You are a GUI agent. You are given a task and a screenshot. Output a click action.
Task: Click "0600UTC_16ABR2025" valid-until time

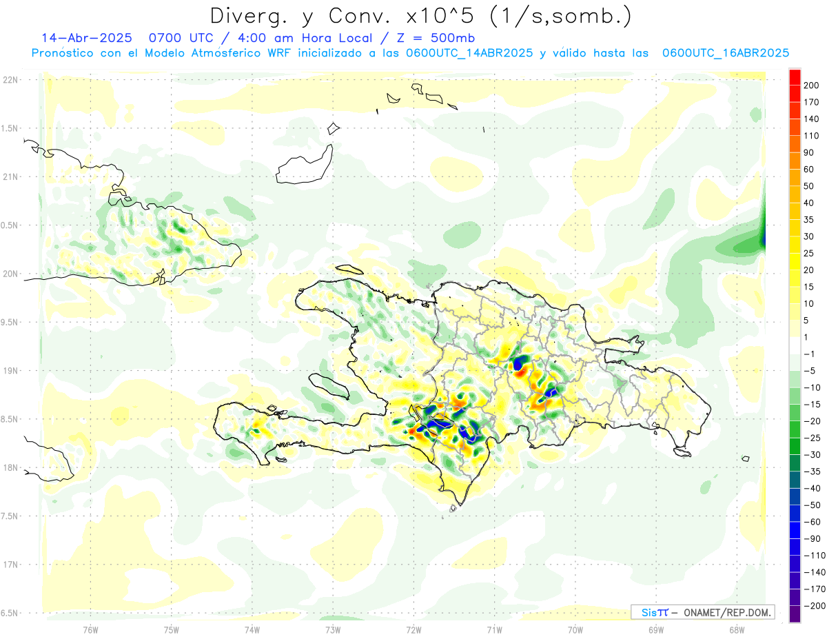725,53
